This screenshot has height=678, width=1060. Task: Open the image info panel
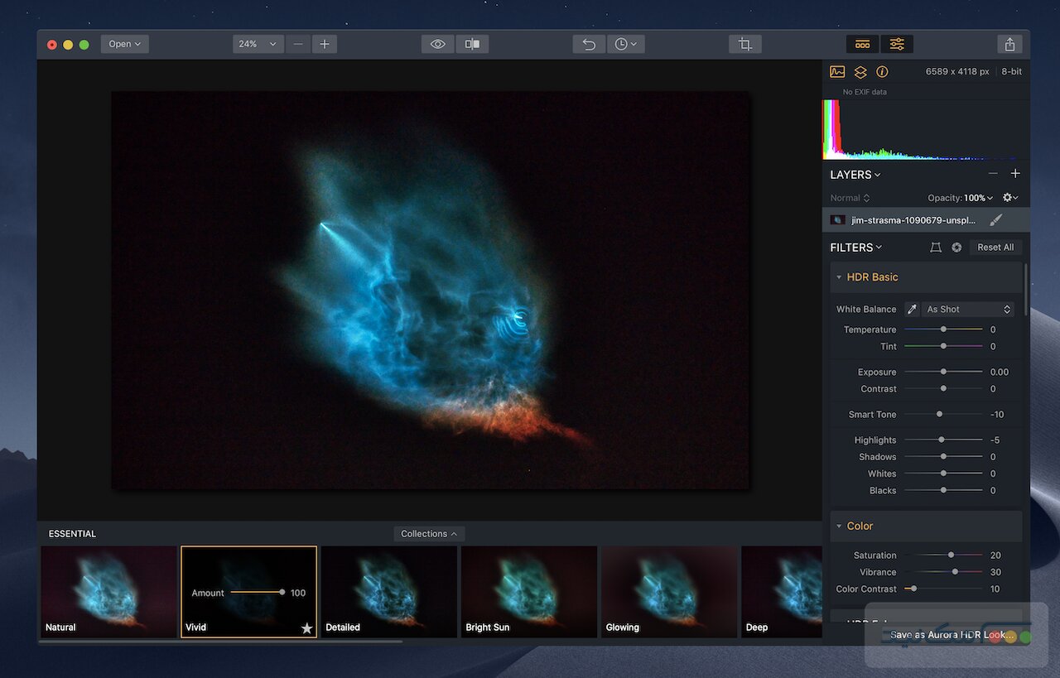882,71
